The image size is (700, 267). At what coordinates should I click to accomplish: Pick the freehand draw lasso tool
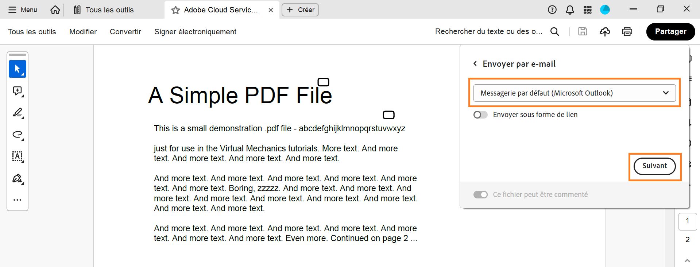click(x=18, y=135)
